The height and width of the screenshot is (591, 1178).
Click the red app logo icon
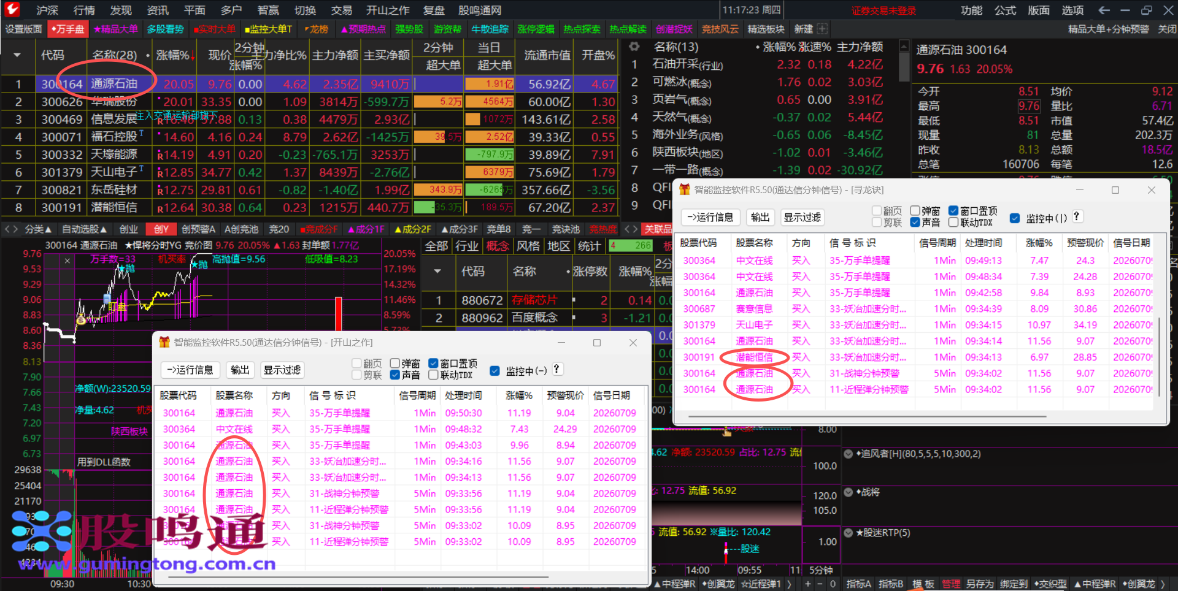click(x=12, y=10)
